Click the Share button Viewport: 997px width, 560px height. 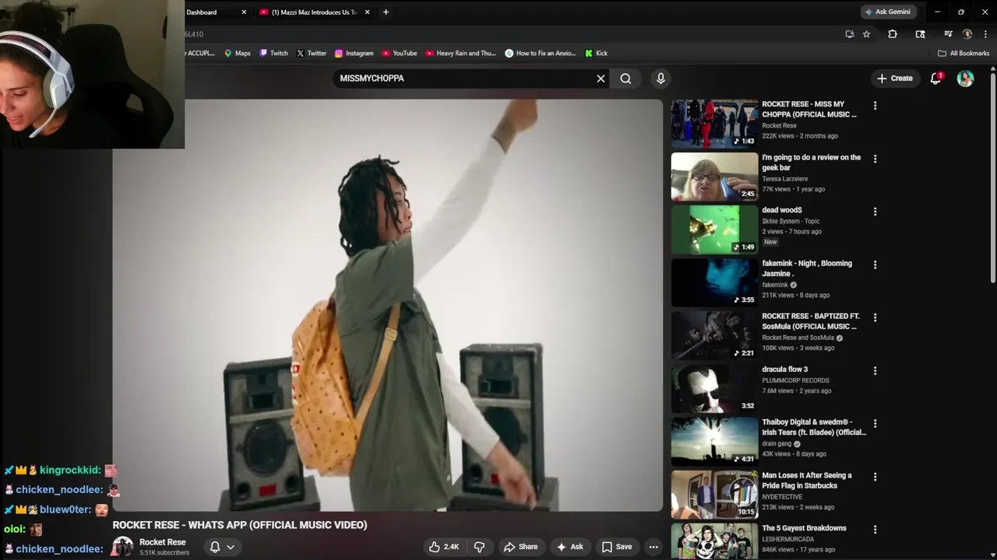pos(520,547)
